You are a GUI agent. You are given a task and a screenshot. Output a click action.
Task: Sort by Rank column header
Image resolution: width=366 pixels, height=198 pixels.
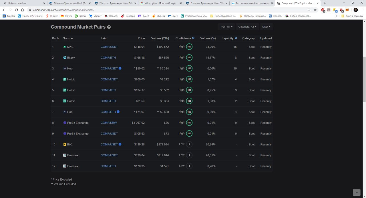click(x=55, y=38)
